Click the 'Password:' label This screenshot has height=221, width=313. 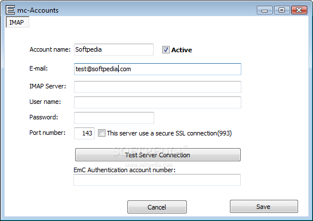(x=44, y=117)
